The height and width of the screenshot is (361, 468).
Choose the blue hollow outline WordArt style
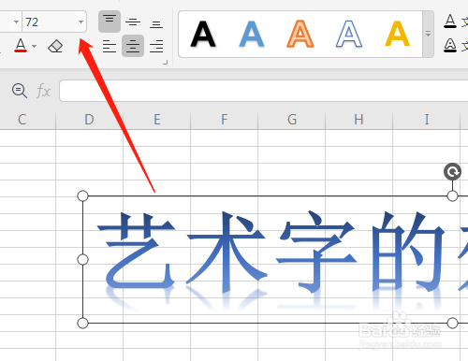pos(349,34)
